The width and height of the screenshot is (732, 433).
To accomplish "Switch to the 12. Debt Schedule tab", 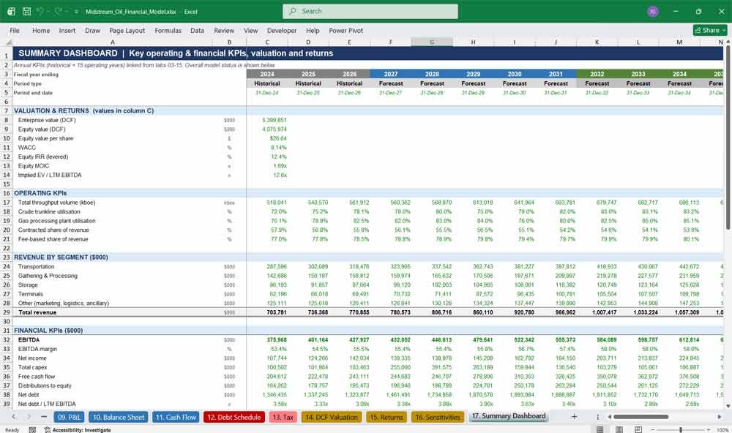I will [x=234, y=417].
